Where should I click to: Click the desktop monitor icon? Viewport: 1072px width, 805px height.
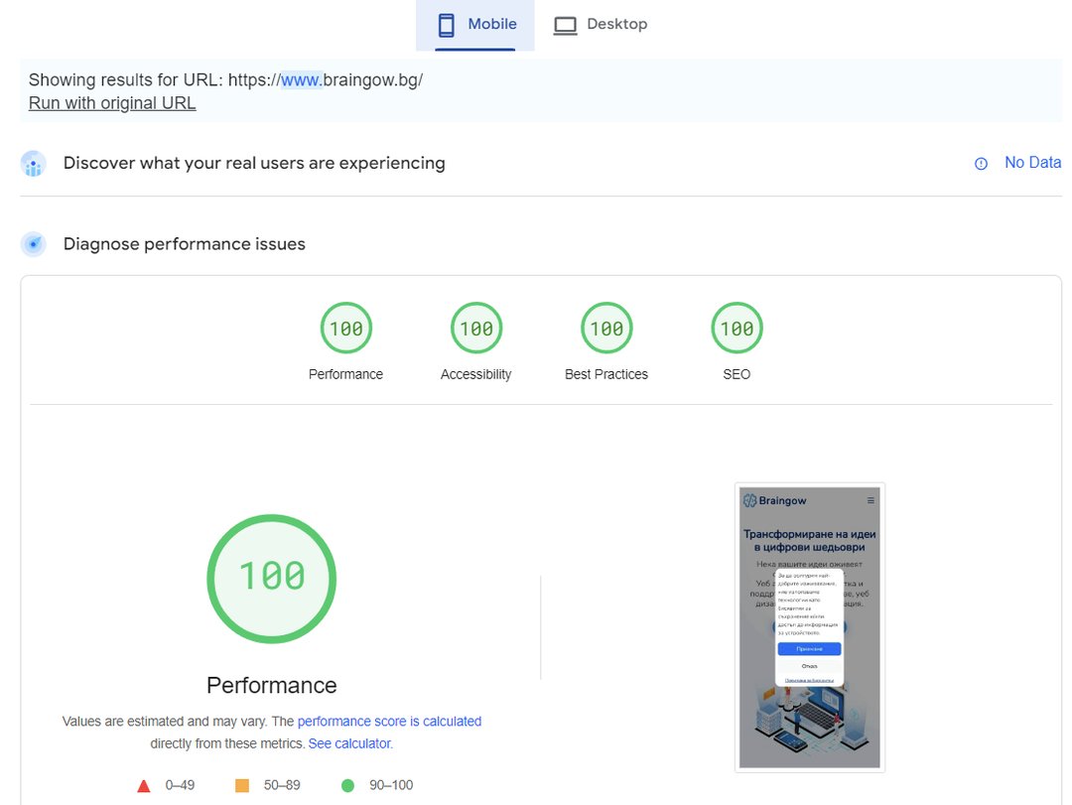565,25
